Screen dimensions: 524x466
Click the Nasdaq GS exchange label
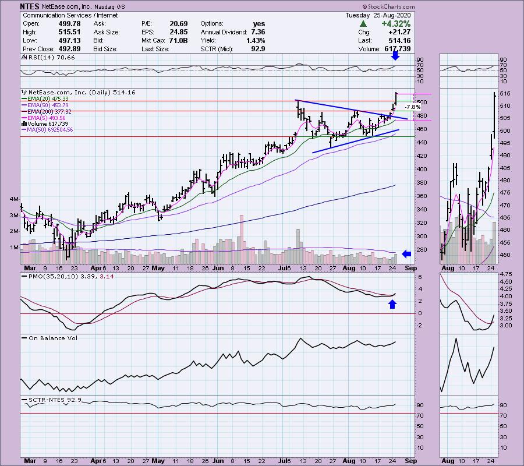(109, 6)
